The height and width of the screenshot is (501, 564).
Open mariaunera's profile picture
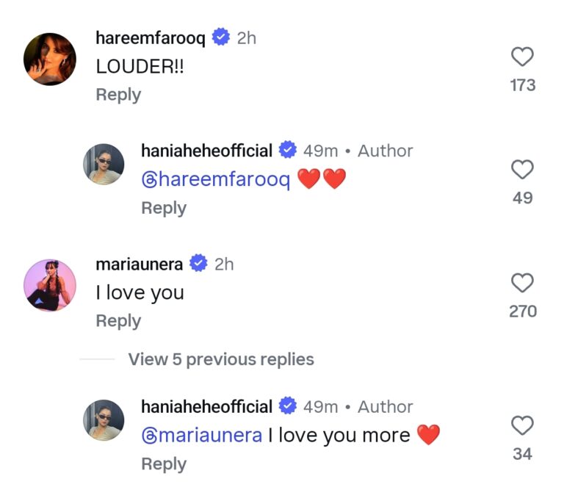click(x=50, y=285)
